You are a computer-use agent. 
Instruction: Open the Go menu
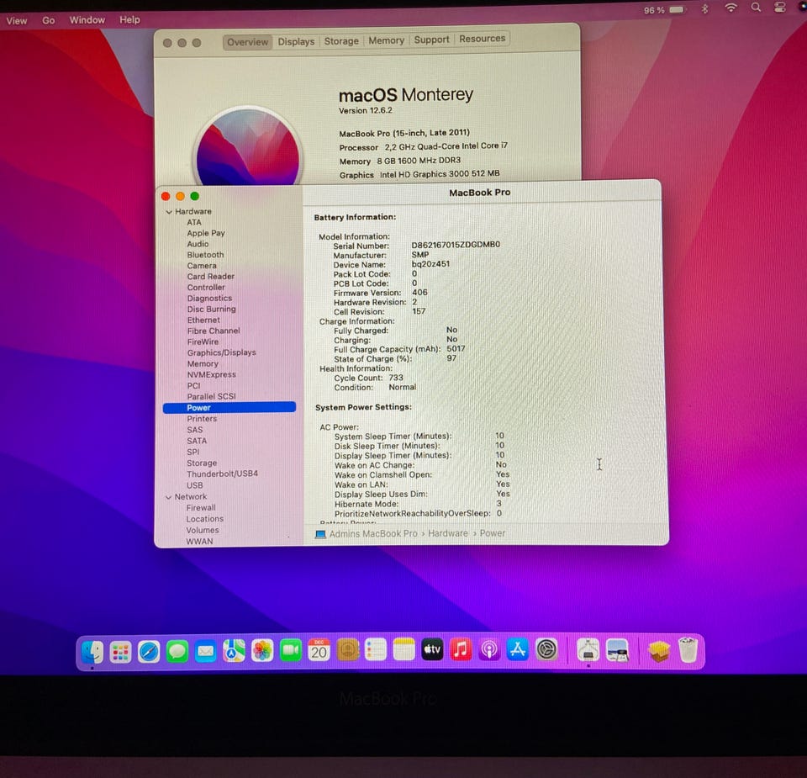coord(49,20)
